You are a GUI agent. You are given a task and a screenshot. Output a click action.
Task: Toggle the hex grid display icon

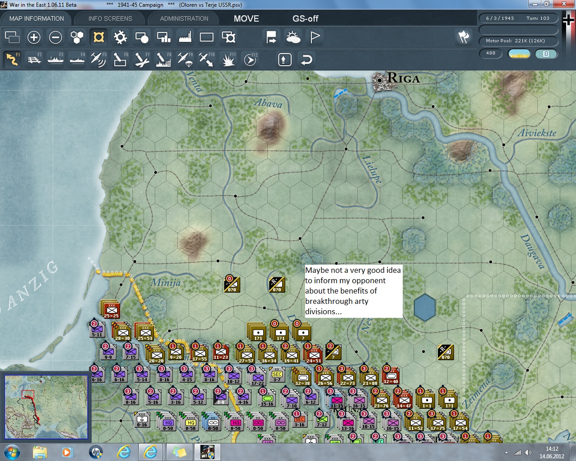[77, 37]
